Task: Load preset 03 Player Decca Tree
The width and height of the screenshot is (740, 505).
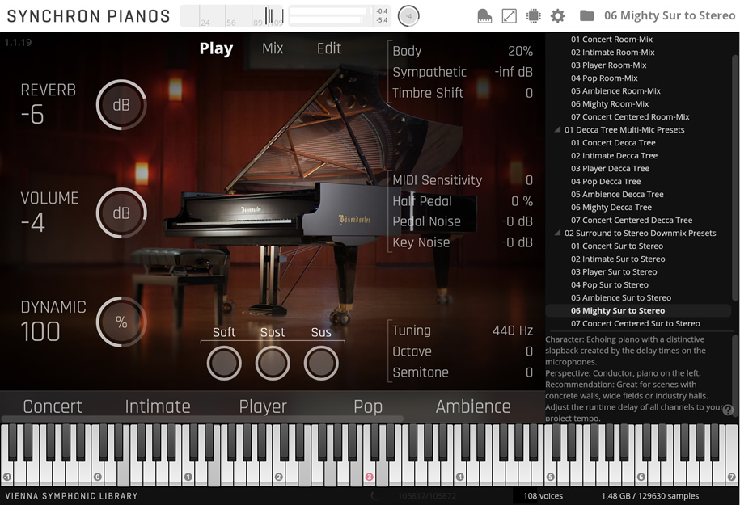Action: [x=611, y=168]
